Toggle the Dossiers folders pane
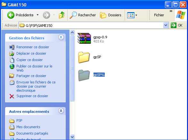188x140 pixels. click(110, 15)
